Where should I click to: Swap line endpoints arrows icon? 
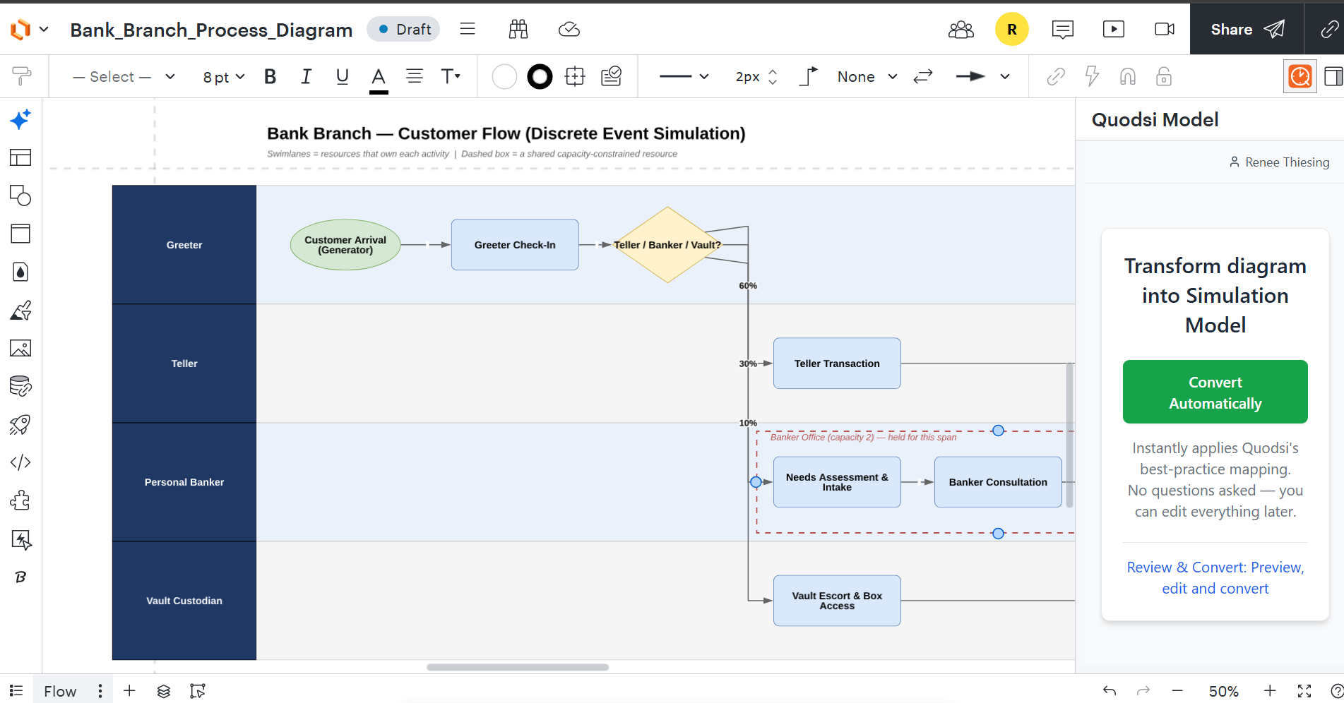[923, 76]
